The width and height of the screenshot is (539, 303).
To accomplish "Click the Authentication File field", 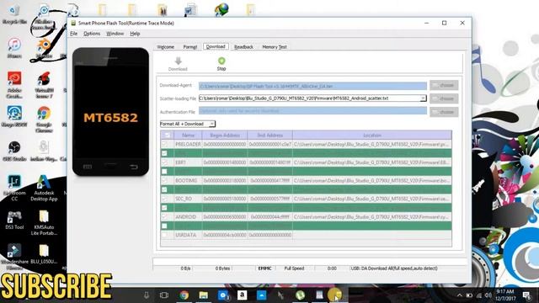I will [x=312, y=111].
